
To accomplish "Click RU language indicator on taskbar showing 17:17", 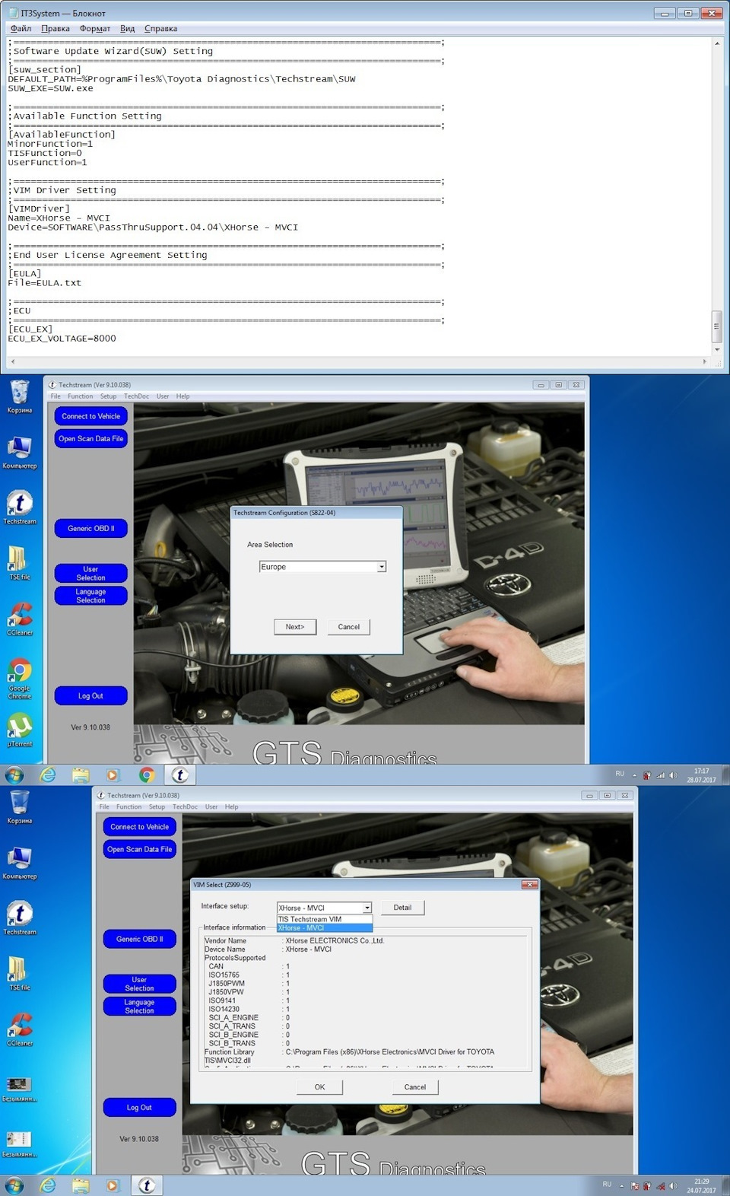I will point(620,774).
